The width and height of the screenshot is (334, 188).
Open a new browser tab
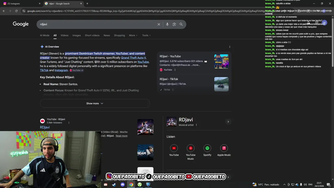87,3
